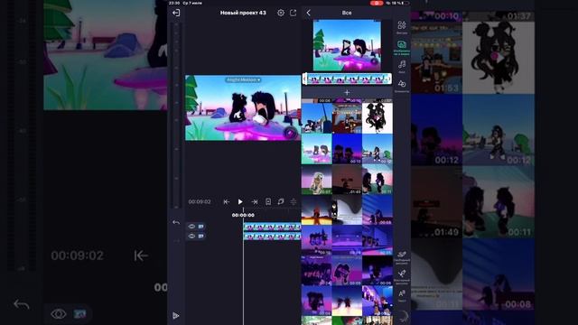Screen dimensions: 578x325
Task: Jump to the start of the timeline
Action: pyautogui.click(x=227, y=202)
